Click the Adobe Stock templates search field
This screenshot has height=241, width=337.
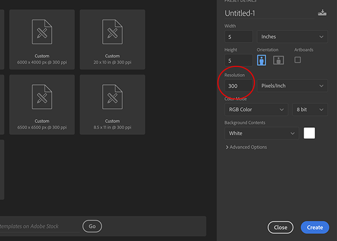40,226
